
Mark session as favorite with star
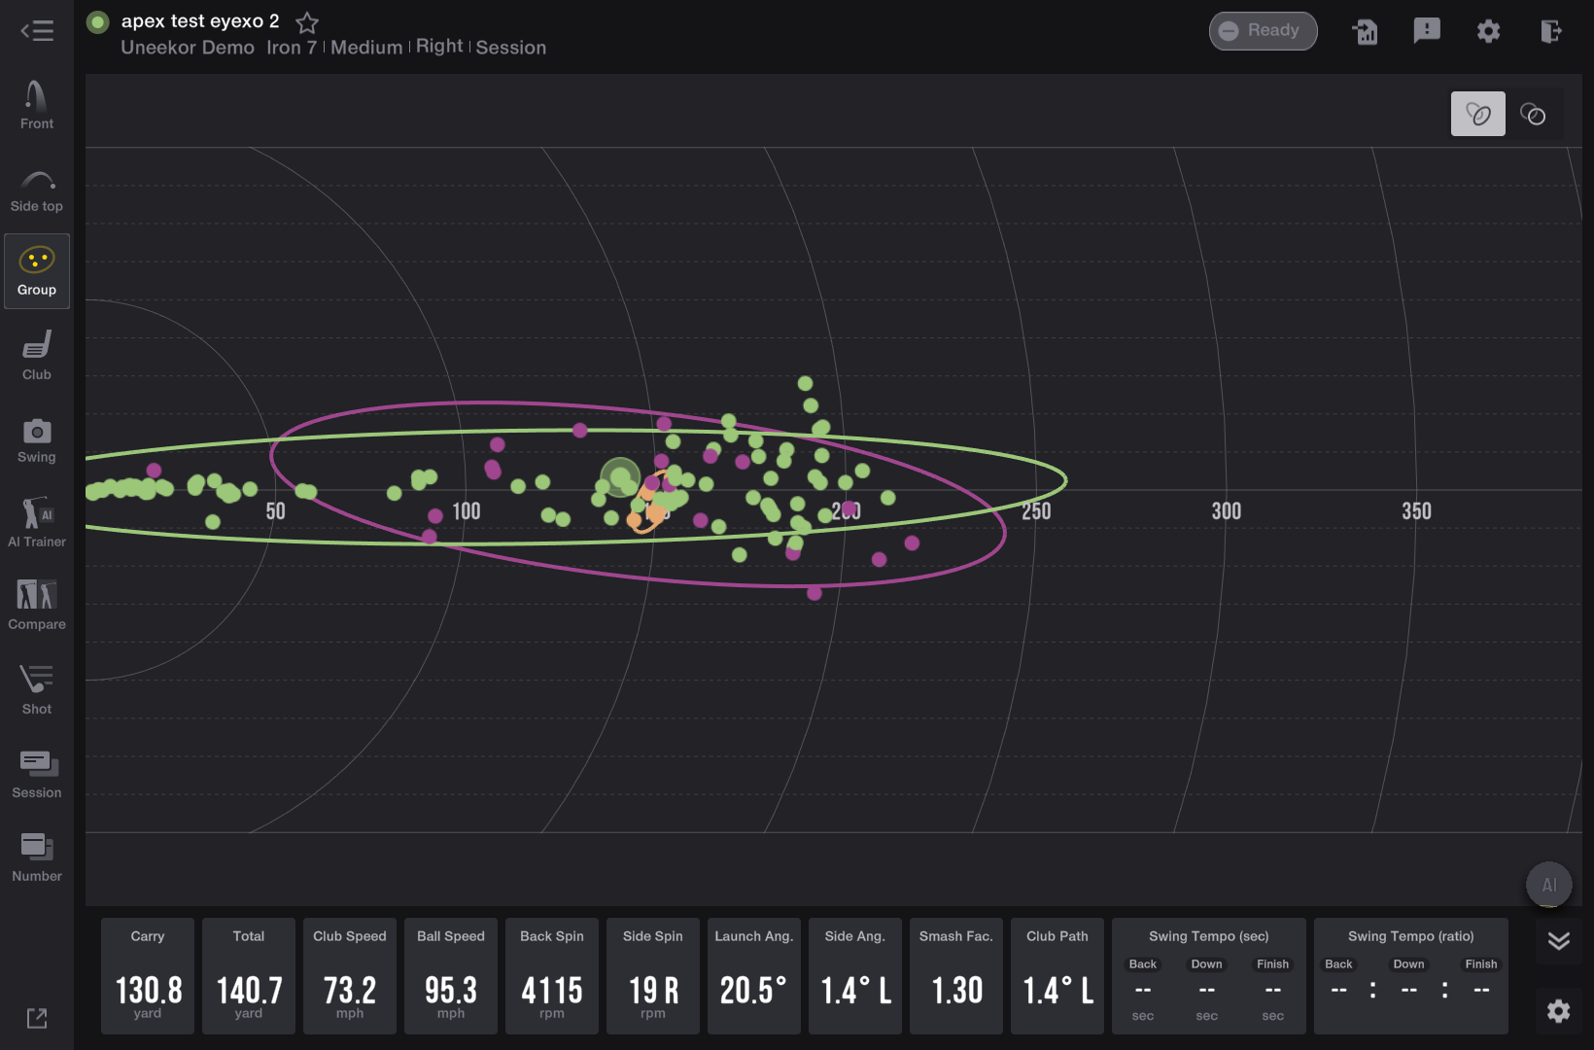(x=307, y=22)
